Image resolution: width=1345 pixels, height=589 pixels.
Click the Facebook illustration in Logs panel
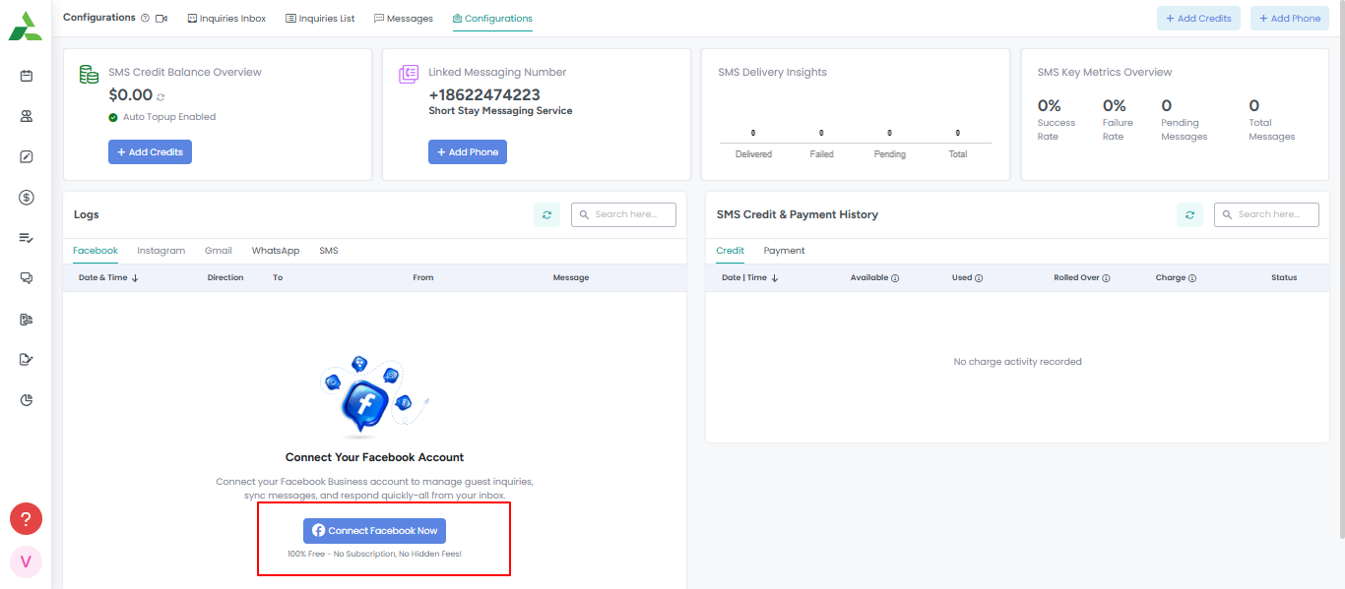pyautogui.click(x=374, y=395)
